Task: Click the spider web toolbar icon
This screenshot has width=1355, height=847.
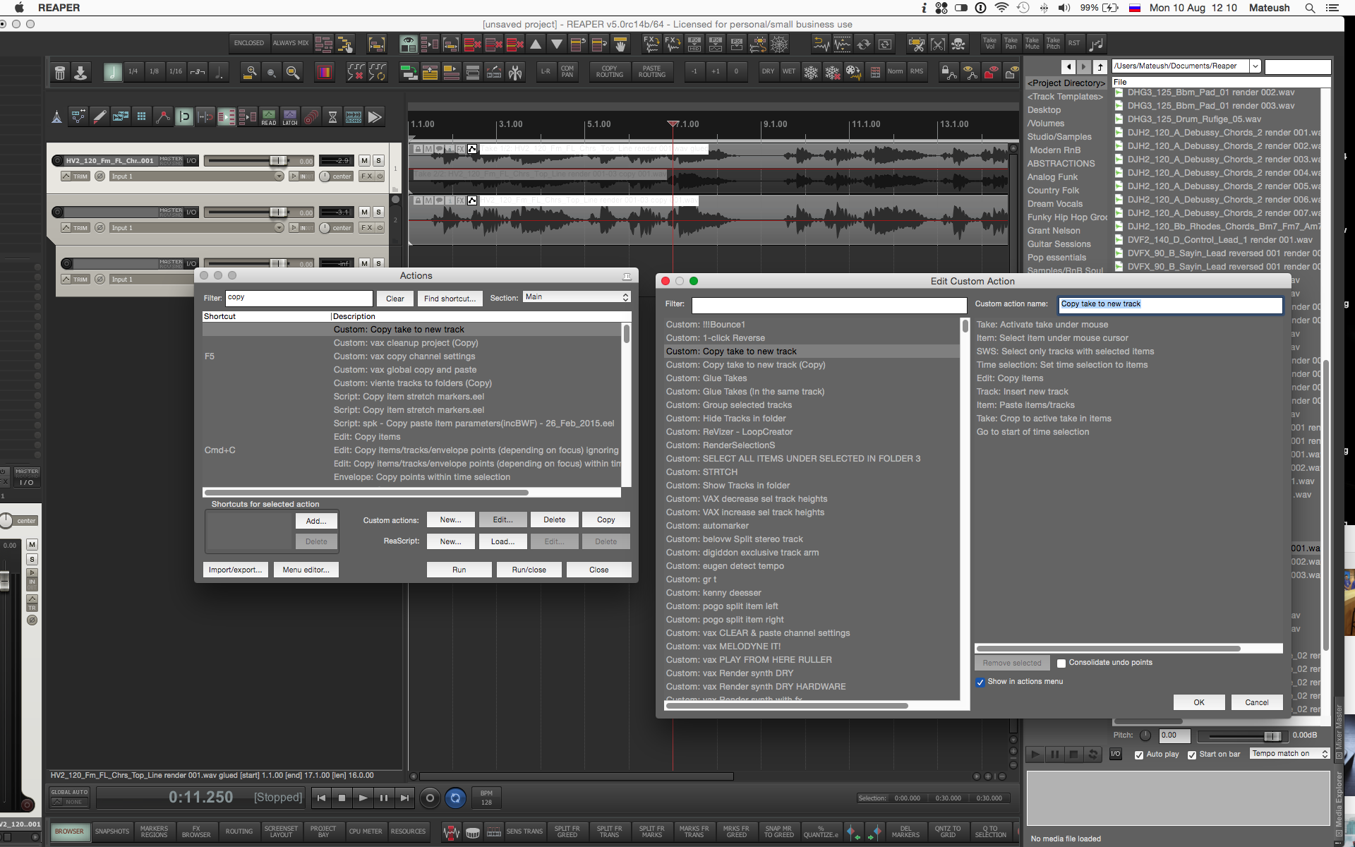Action: pos(779,44)
